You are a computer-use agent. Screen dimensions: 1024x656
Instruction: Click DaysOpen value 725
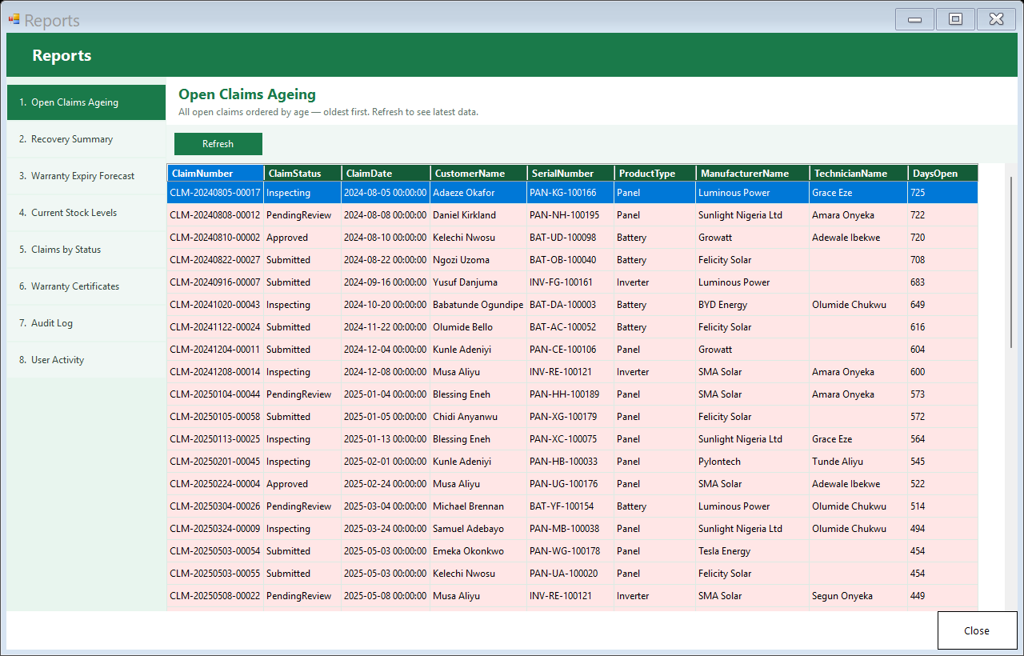942,193
